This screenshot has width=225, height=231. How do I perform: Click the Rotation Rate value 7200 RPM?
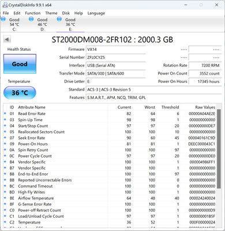(205, 65)
